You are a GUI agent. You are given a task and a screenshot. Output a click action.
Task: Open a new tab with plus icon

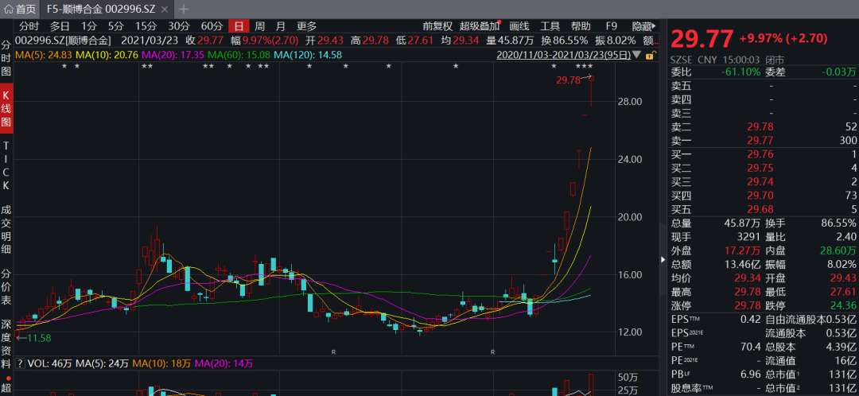(184, 9)
